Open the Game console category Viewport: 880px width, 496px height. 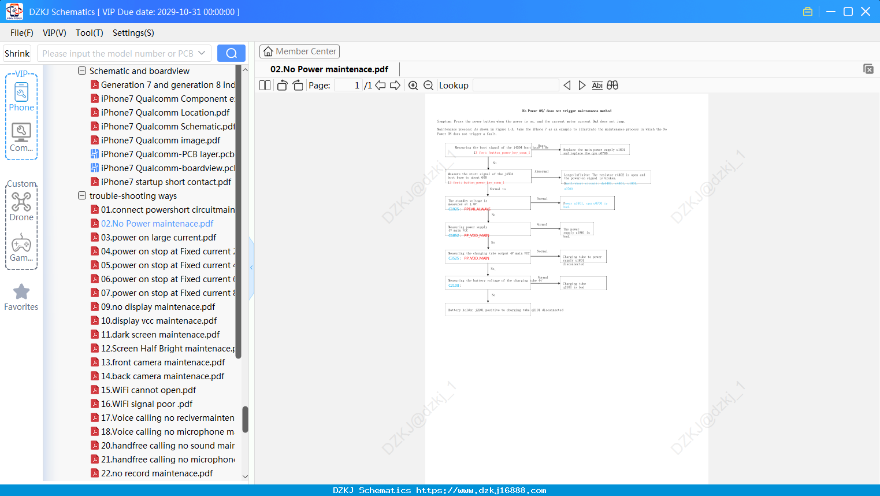[21, 247]
